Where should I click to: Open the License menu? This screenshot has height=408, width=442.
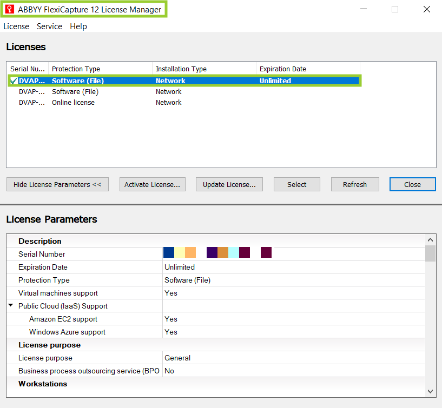click(16, 26)
